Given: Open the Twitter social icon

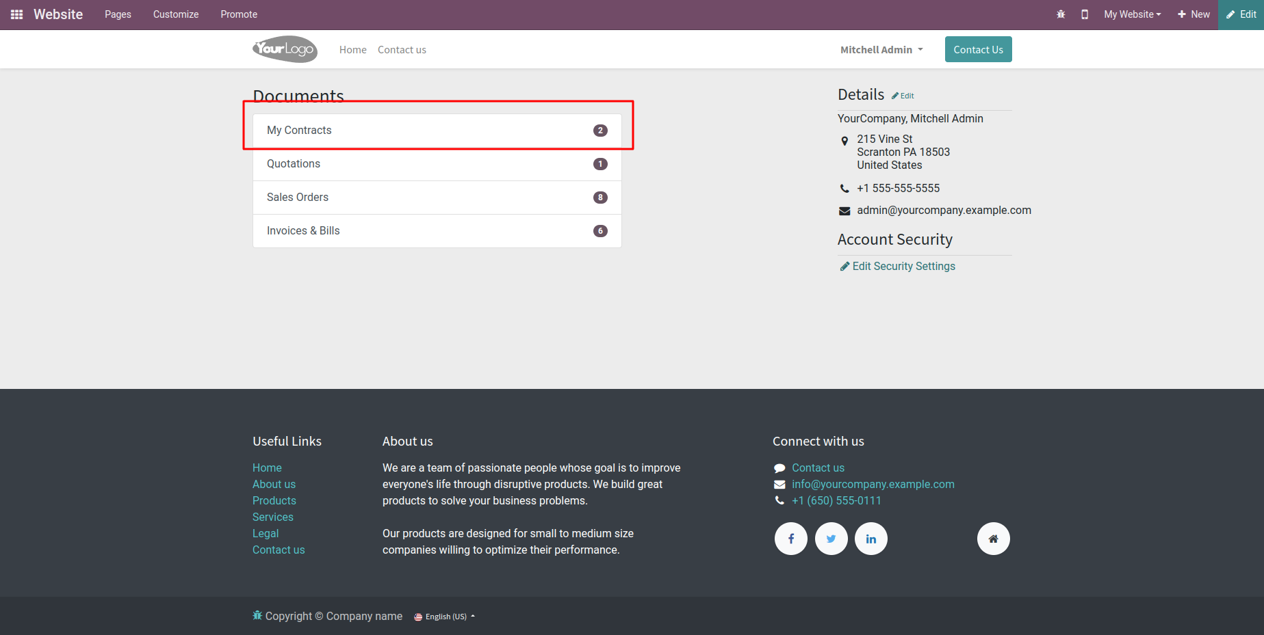Looking at the screenshot, I should (x=831, y=539).
